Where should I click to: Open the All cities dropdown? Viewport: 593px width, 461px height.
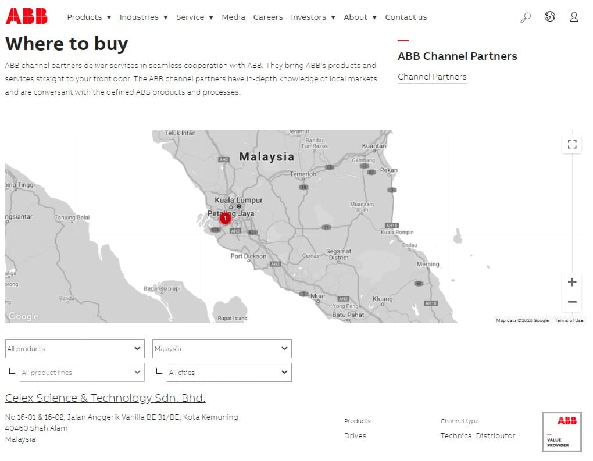click(229, 373)
